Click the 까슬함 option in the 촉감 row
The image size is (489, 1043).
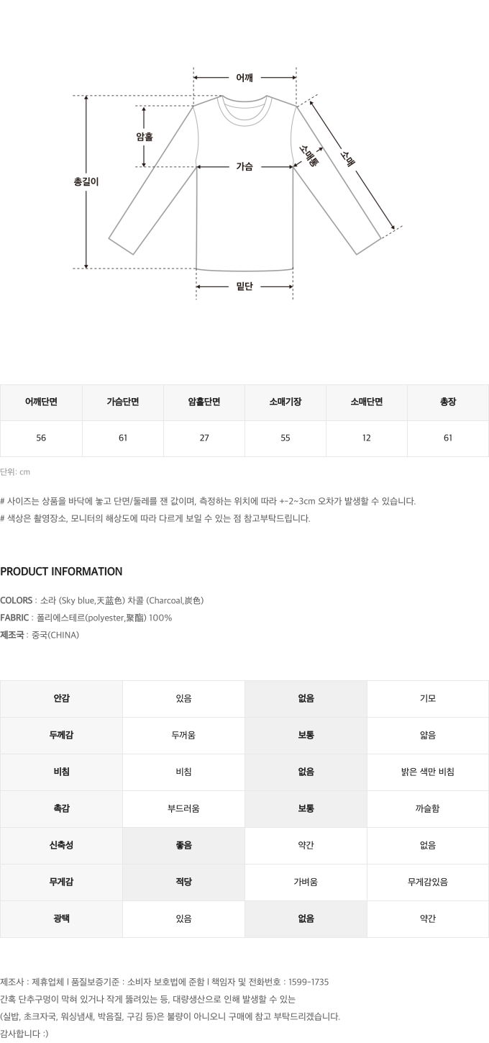point(428,809)
